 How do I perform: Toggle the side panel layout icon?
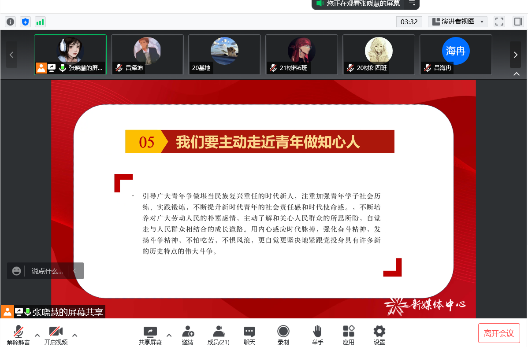[518, 22]
